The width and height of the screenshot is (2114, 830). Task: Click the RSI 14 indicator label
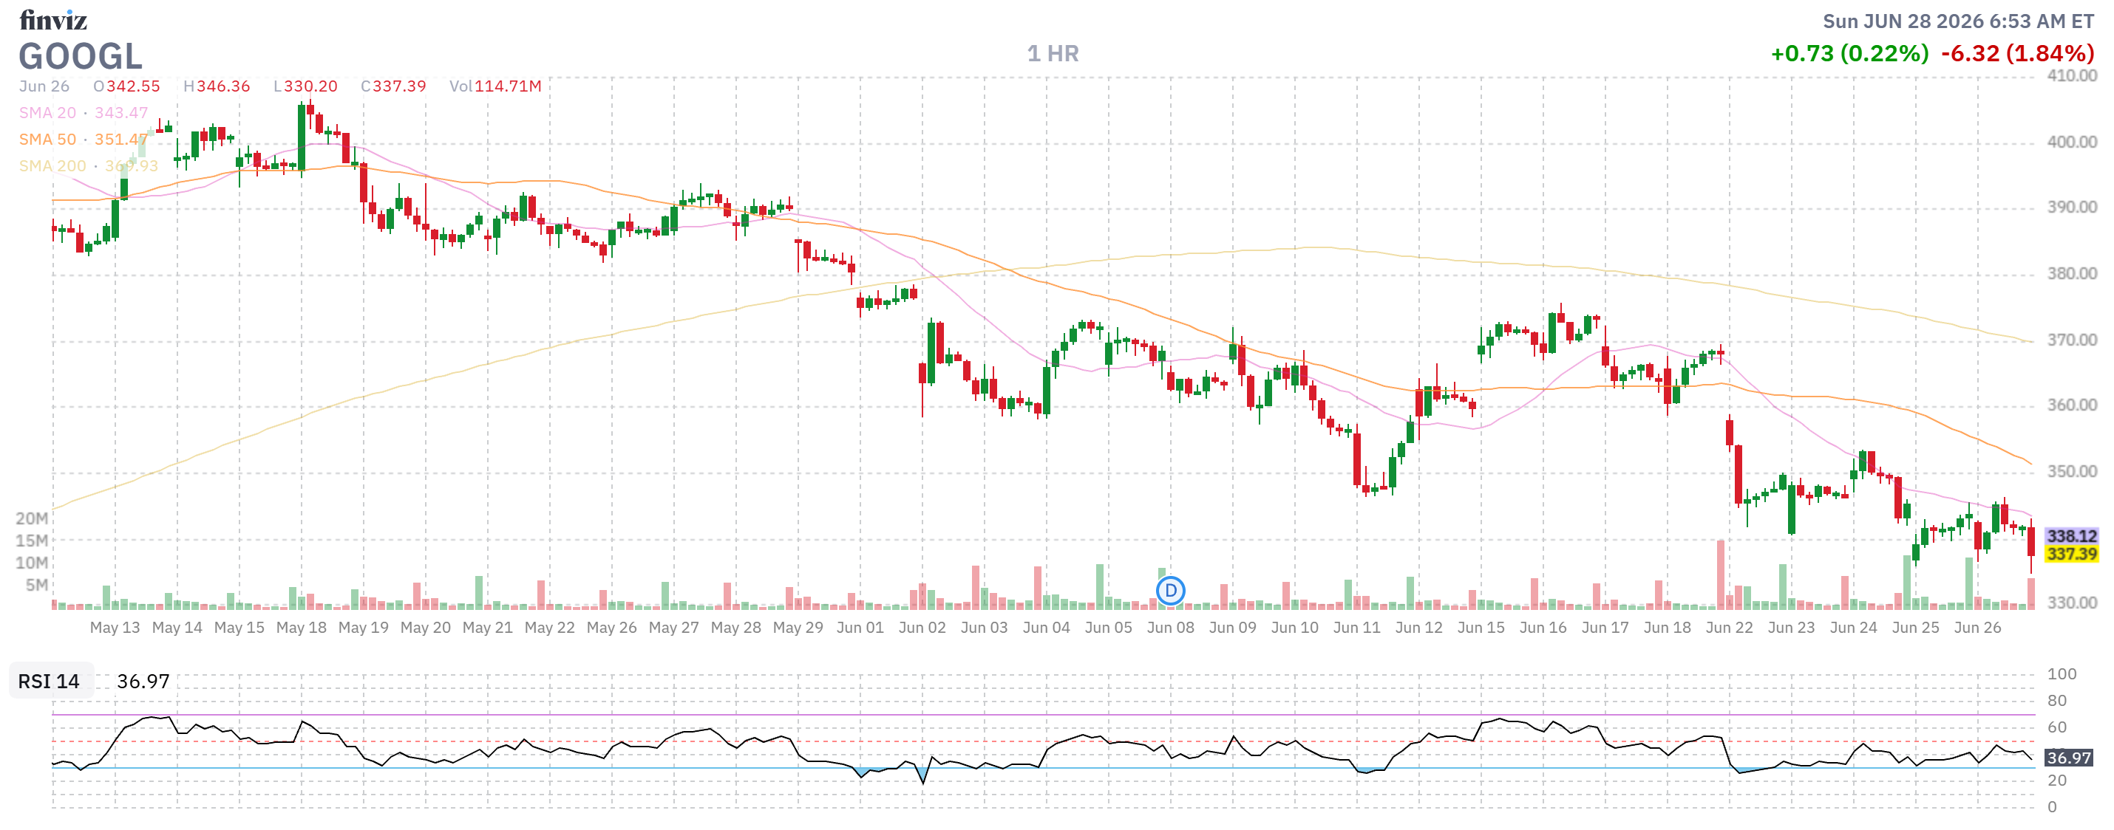point(50,682)
